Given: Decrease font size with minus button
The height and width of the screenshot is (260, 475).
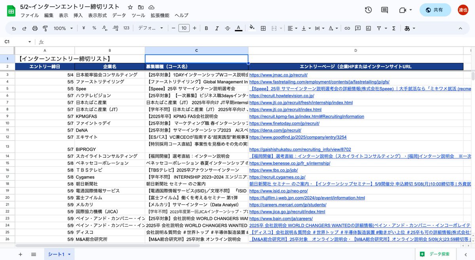Looking at the screenshot, I should point(173,28).
